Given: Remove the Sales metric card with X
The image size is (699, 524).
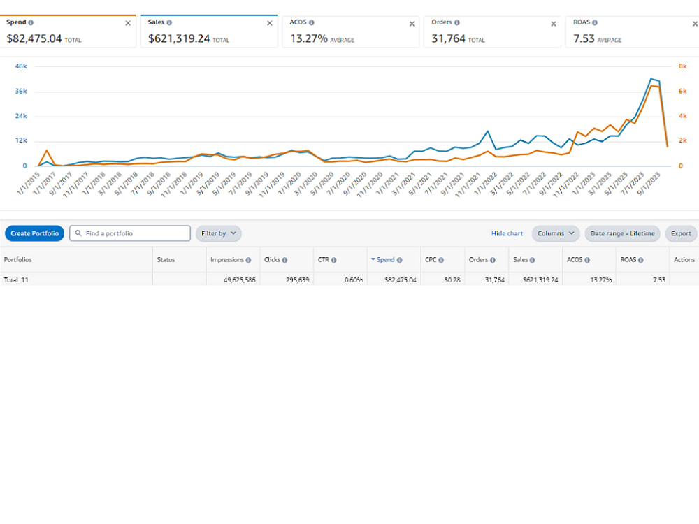Looking at the screenshot, I should pyautogui.click(x=270, y=23).
